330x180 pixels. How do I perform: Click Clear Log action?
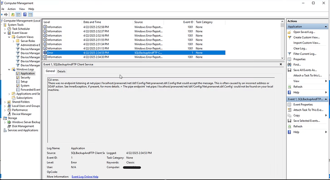300,48
